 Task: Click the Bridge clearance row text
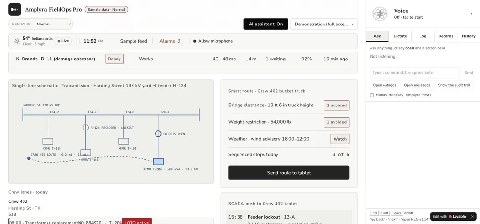pyautogui.click(x=271, y=105)
